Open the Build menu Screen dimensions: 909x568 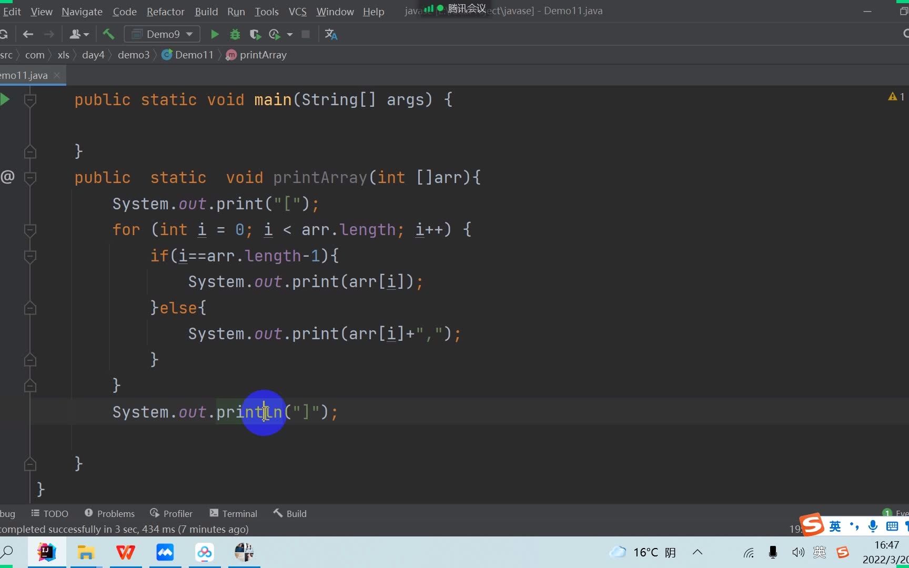206,12
